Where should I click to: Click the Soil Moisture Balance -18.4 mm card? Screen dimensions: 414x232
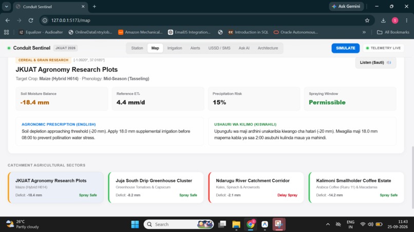click(x=62, y=98)
